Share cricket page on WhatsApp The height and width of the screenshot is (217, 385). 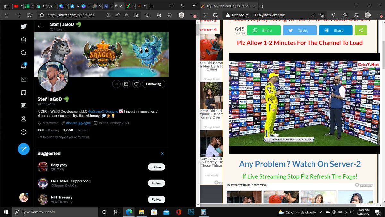[263, 30]
